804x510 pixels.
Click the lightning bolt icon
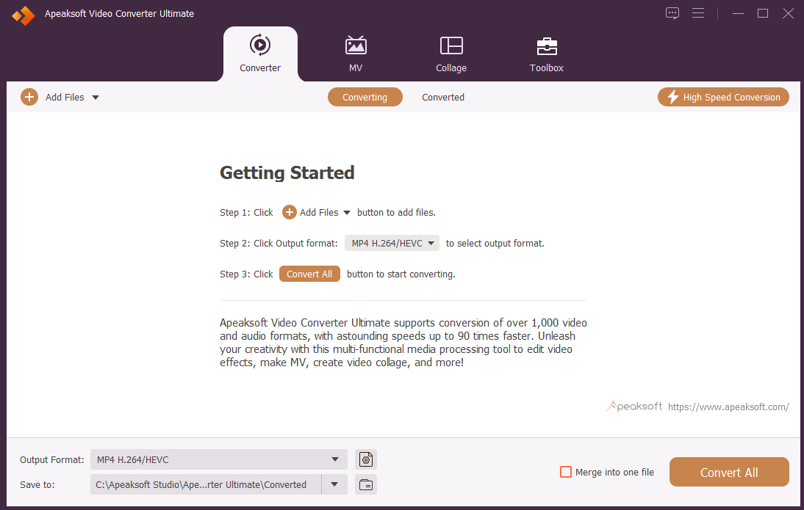[672, 97]
